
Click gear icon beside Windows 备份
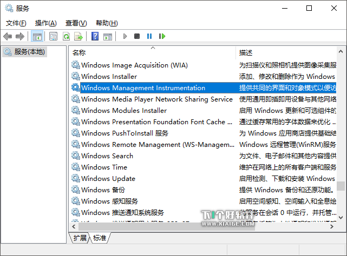(76, 190)
